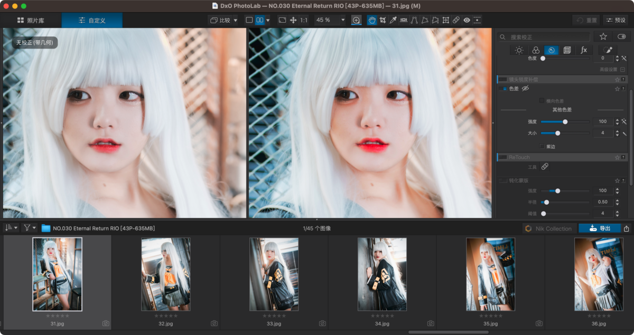Open help for 色差 palette
Screen dimensions: 634x335
[x=624, y=89]
